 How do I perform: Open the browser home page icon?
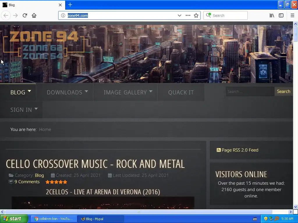[34, 15]
